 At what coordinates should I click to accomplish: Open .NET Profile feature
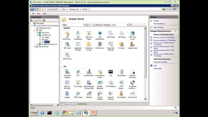click(x=110, y=35)
